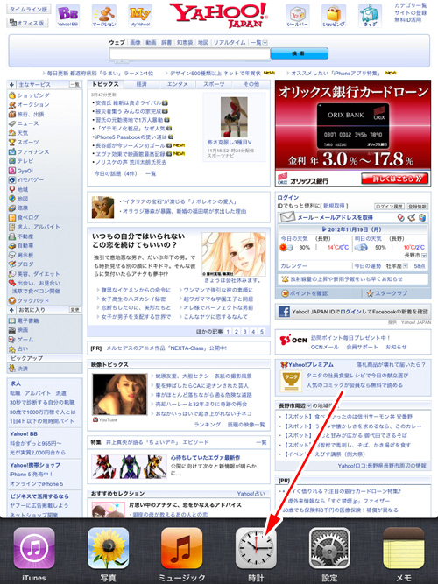Click the search text field
This screenshot has height=584, width=438.
[189, 54]
